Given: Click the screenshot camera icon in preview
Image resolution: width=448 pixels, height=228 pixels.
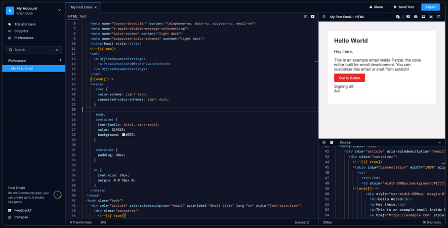Looking at the screenshot, I should (x=431, y=17).
